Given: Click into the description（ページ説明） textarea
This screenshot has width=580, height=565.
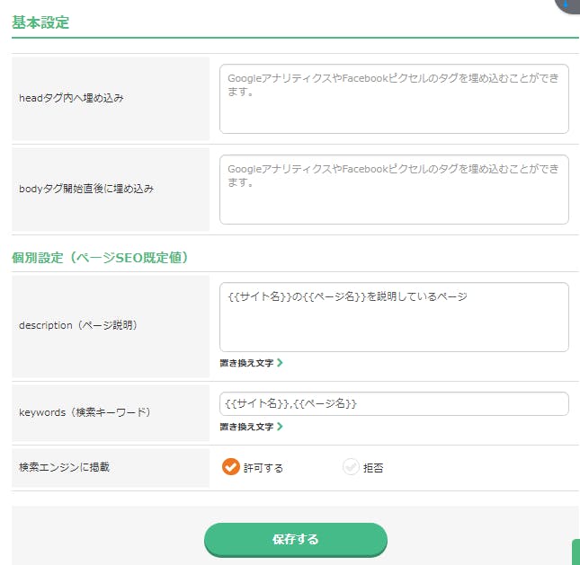Looking at the screenshot, I should (x=394, y=317).
